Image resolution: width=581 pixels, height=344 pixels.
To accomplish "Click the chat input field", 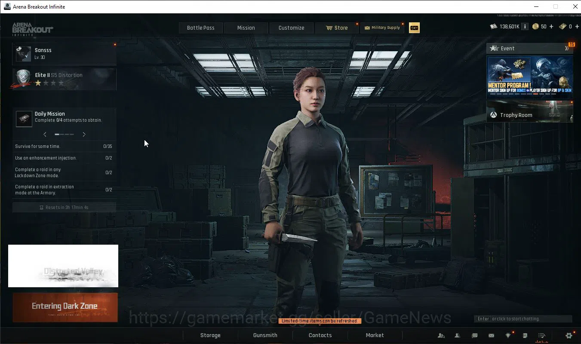I will [x=523, y=319].
